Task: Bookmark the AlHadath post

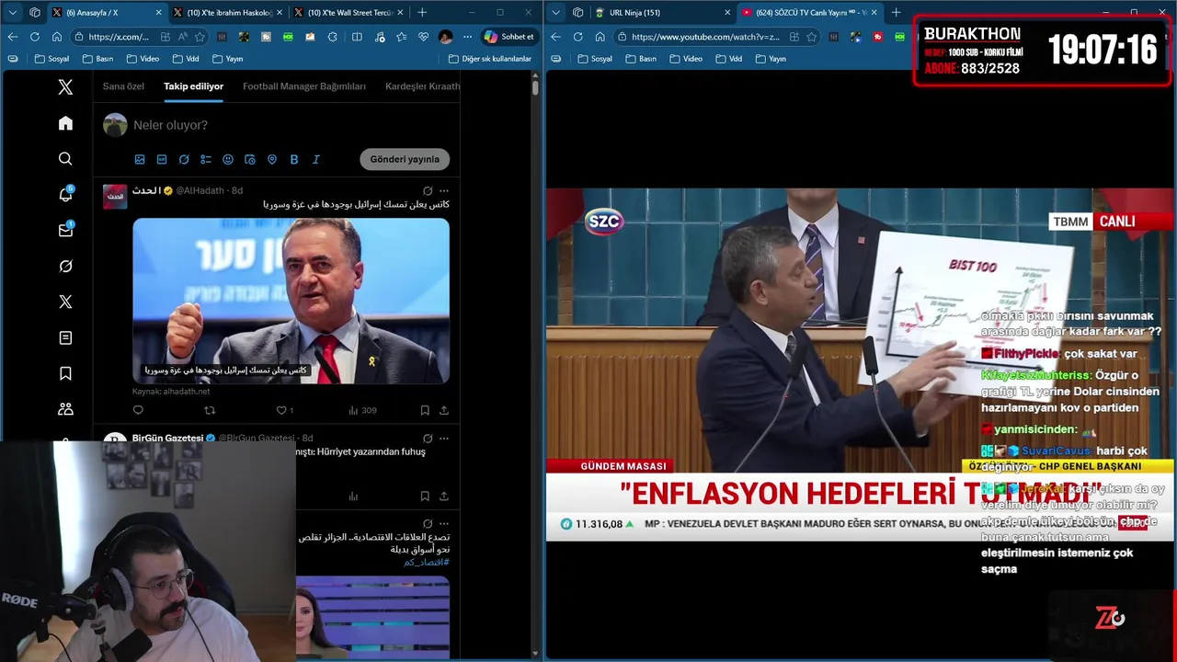Action: point(425,410)
